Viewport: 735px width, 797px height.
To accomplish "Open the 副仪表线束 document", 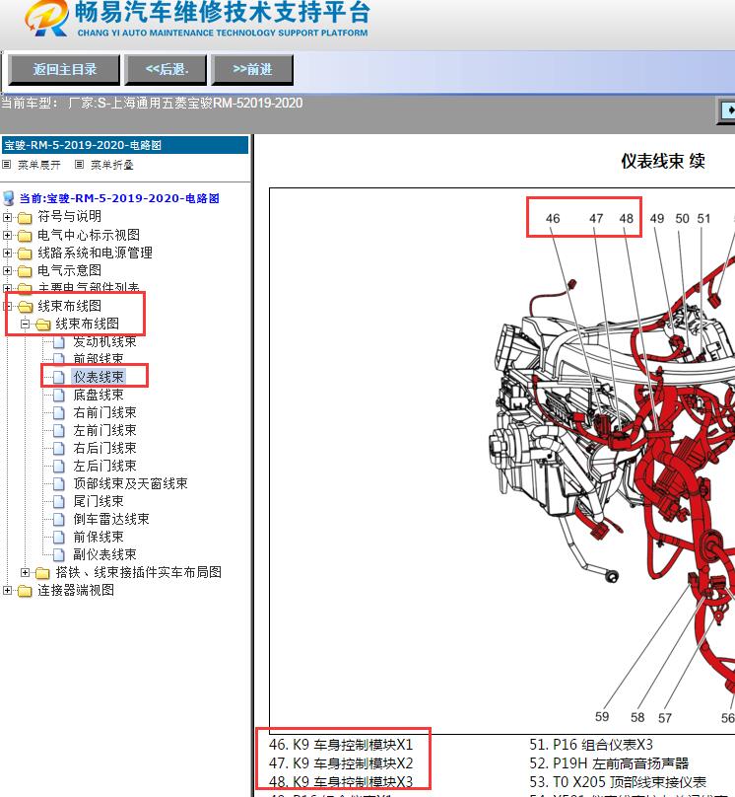I will 105,554.
